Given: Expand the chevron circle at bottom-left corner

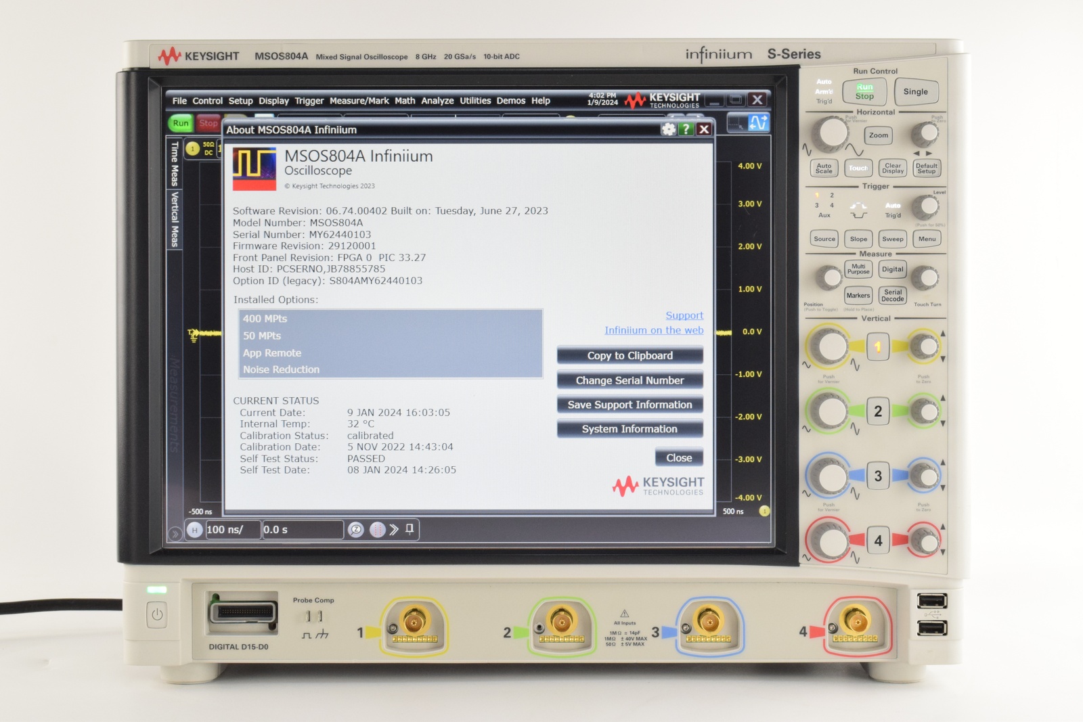Looking at the screenshot, I should pyautogui.click(x=175, y=534).
